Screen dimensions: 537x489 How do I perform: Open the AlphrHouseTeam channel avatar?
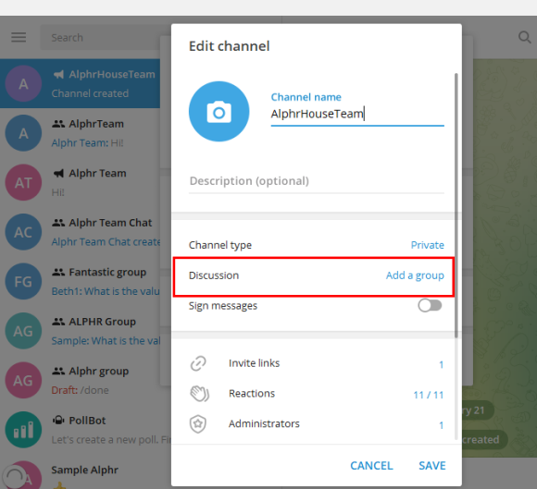point(23,83)
